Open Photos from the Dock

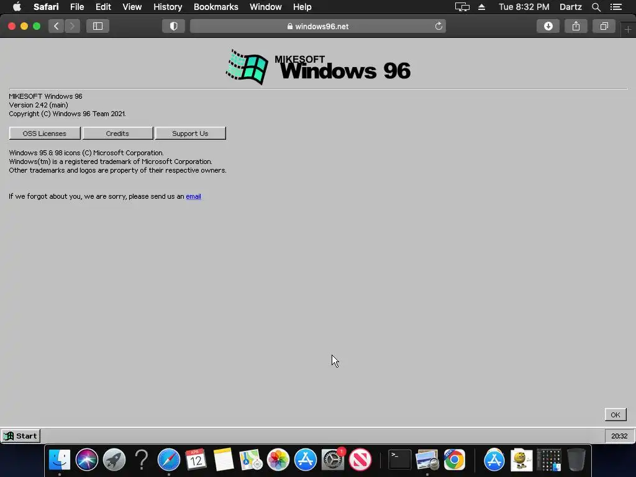point(278,460)
